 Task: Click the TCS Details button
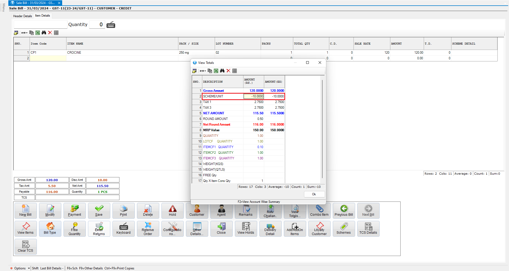368,229
